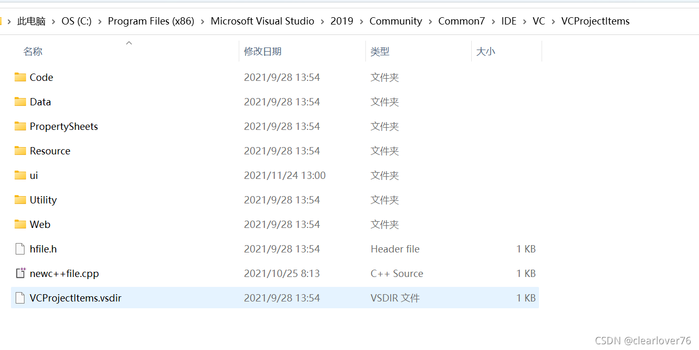Click the Utility folder icon
Viewport: 699px width, 350px height.
click(20, 200)
